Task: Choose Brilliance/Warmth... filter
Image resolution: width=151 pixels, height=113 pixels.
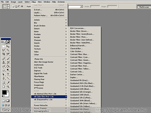Action: point(84,46)
